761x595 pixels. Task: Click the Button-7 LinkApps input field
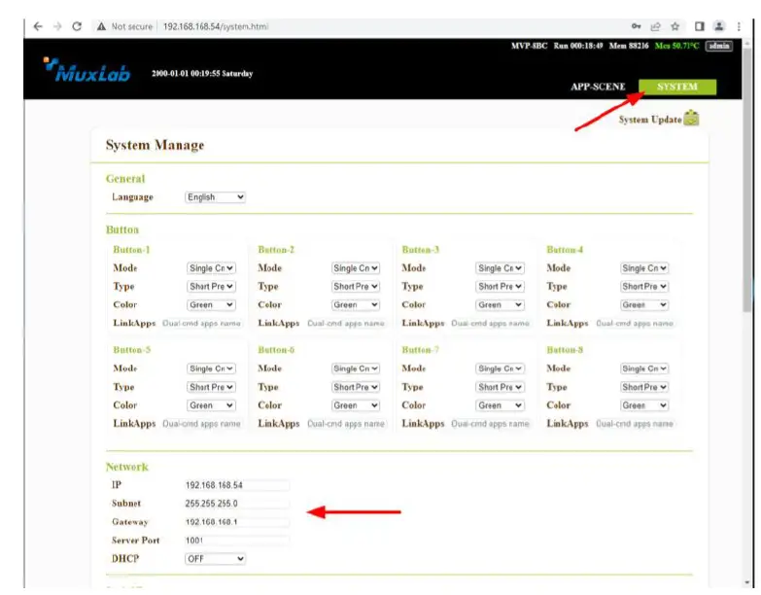click(x=490, y=424)
